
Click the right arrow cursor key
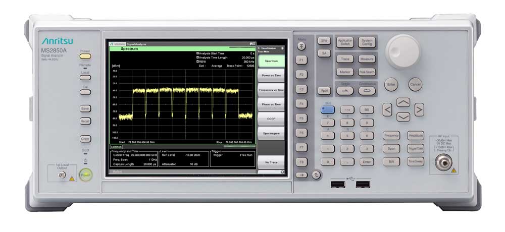pyautogui.click(x=419, y=110)
